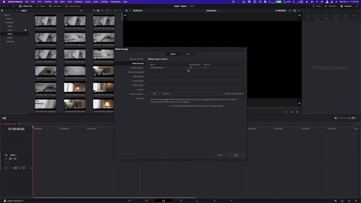Screen dimensions: 361x203
Task: Click the media pool search icon
Action: tap(107, 11)
